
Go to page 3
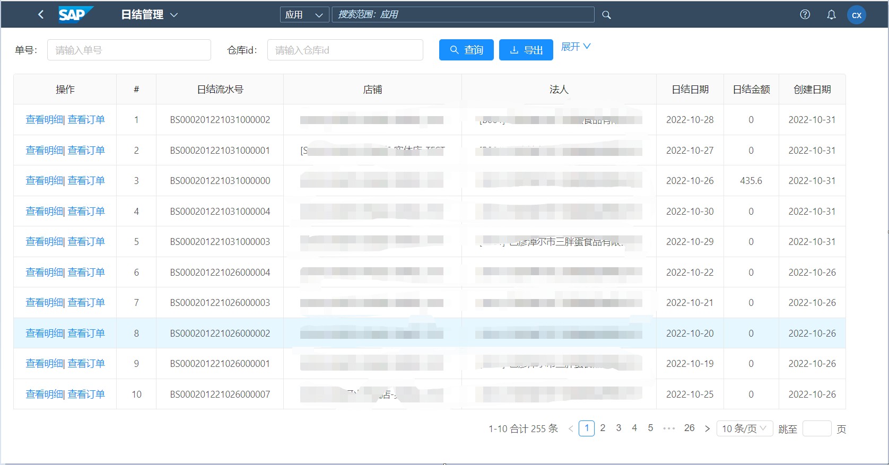point(618,428)
